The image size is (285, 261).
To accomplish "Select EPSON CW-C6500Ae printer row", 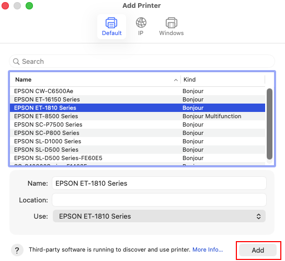I will click(138, 91).
